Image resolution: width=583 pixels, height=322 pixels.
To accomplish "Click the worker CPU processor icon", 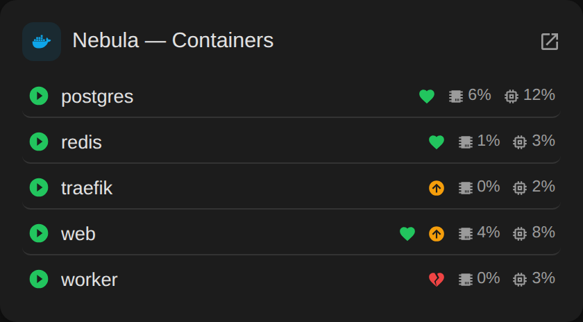I will click(520, 280).
